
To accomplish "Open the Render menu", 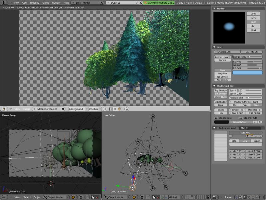I will tap(56, 2).
